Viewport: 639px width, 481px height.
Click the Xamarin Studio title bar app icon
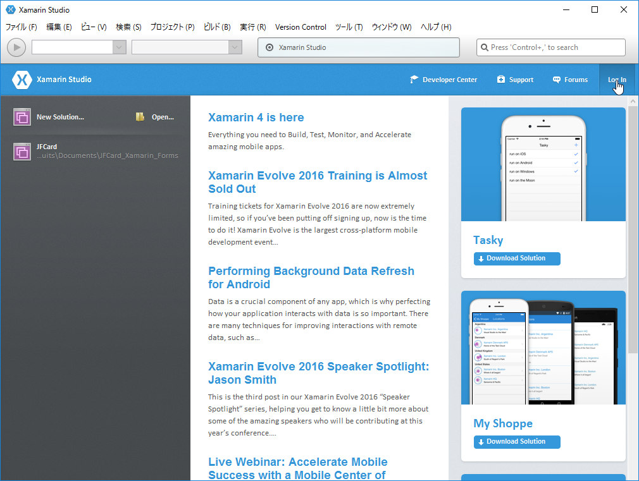(11, 9)
